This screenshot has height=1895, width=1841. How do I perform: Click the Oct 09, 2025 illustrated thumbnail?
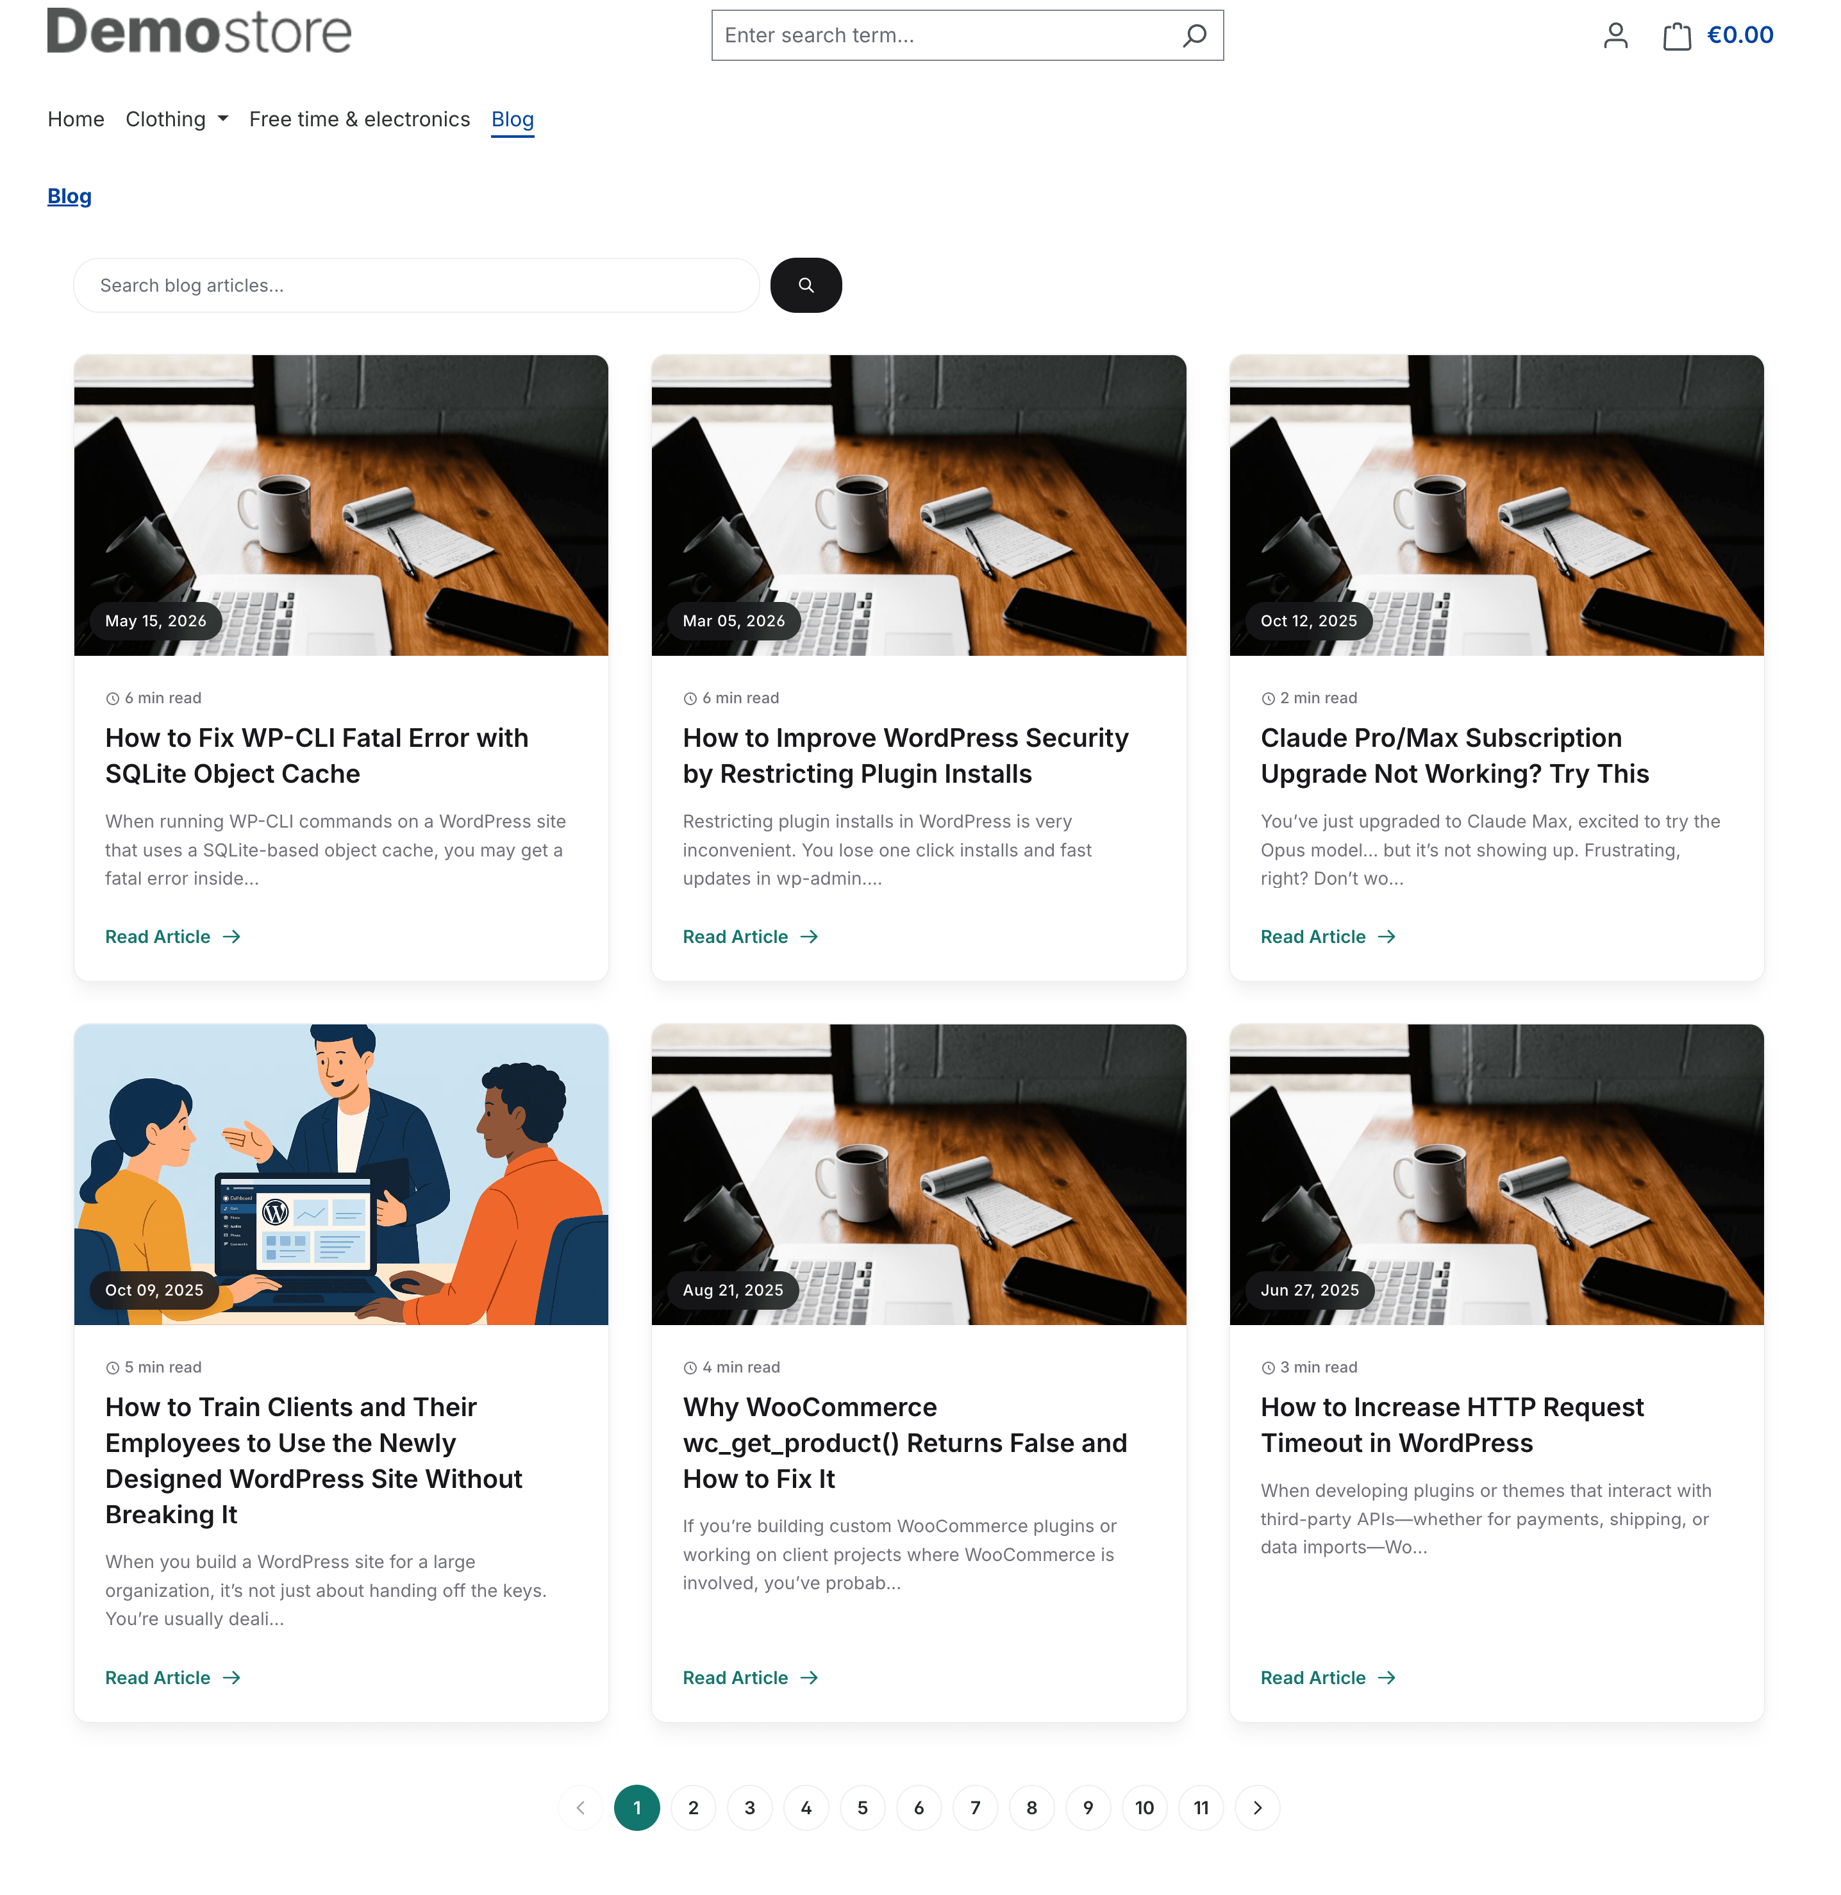click(341, 1174)
